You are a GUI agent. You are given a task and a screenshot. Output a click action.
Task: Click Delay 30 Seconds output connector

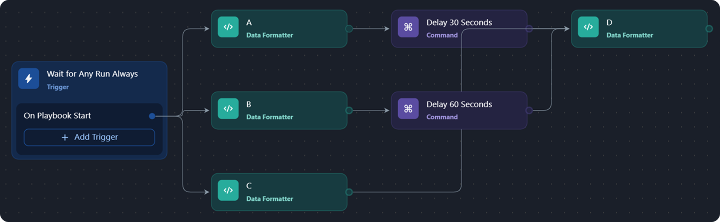coord(529,29)
